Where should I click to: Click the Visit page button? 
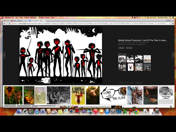click(121, 48)
